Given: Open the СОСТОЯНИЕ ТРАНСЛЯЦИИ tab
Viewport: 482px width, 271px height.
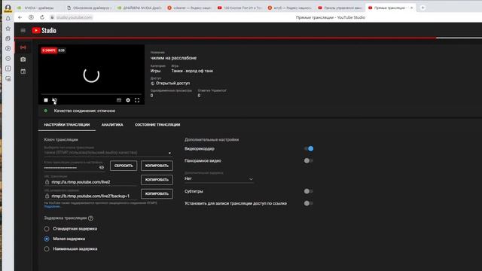Looking at the screenshot, I should (x=157, y=125).
